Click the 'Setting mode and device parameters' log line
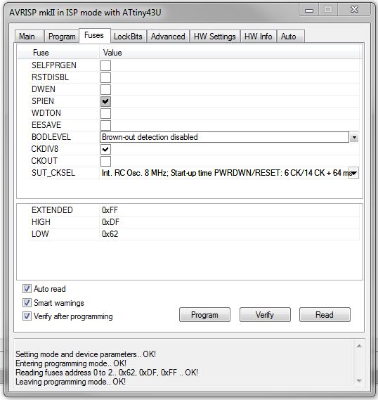This screenshot has height=400, width=378. (86, 354)
